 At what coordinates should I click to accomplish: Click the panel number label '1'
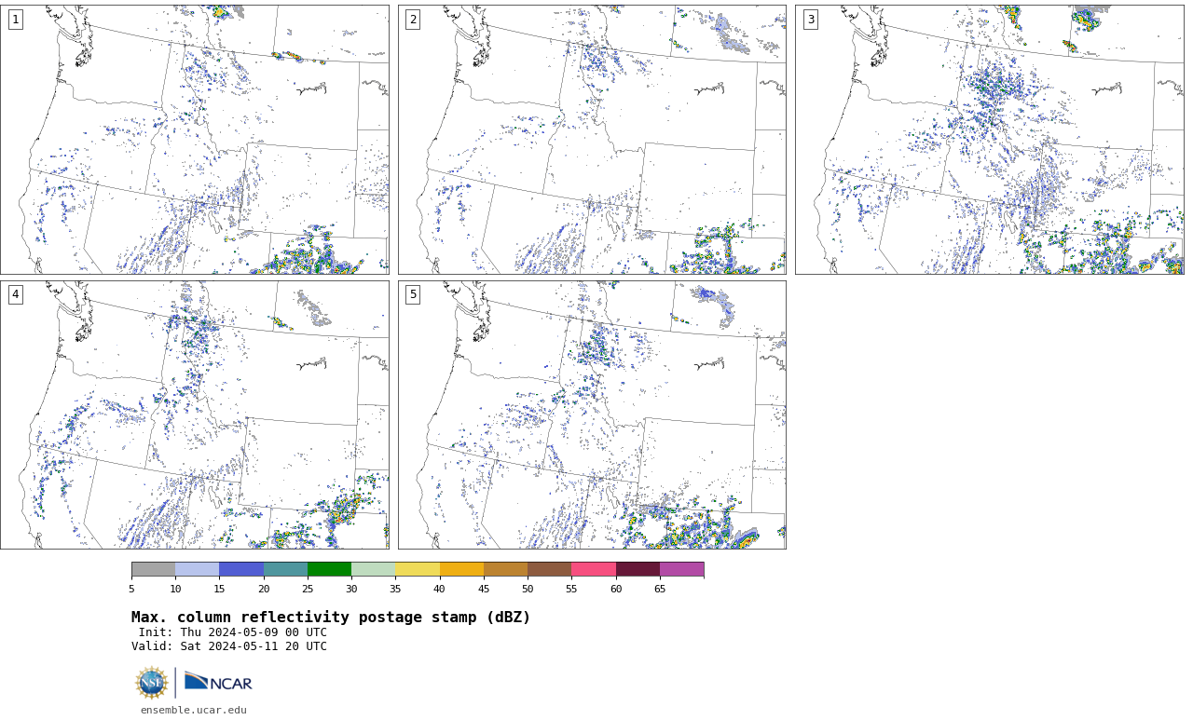[16, 20]
